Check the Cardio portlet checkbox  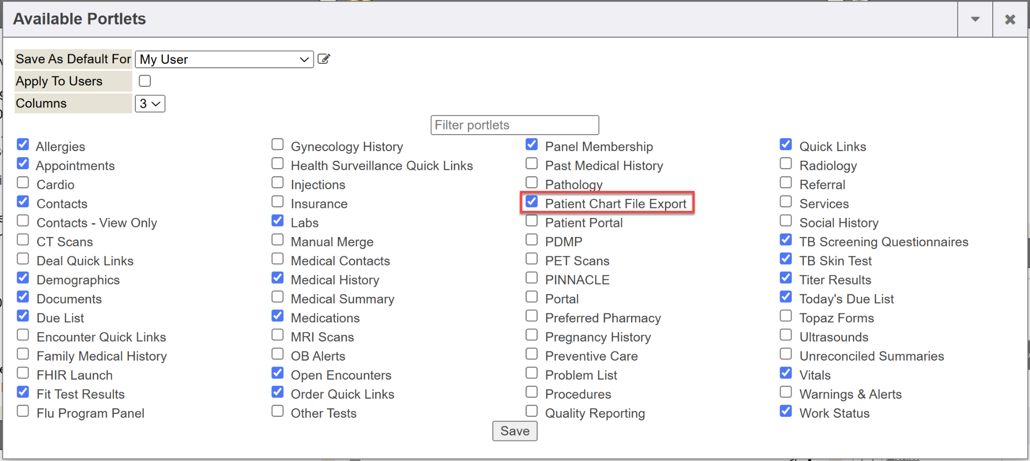pos(23,183)
